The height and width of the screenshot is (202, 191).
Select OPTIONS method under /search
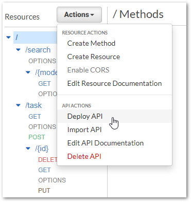tap(42, 61)
